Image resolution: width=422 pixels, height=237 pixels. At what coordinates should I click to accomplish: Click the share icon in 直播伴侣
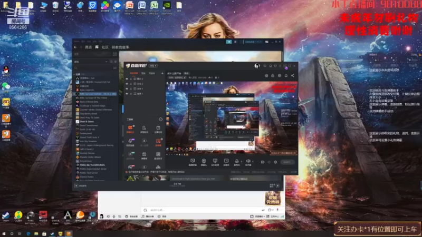click(293, 75)
